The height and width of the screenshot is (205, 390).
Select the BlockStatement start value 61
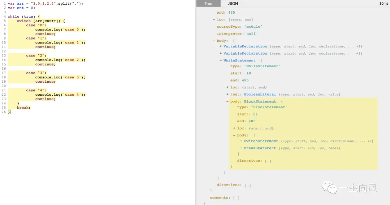[255, 114]
